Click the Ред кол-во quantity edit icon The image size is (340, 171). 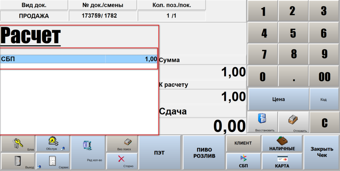pos(88,152)
